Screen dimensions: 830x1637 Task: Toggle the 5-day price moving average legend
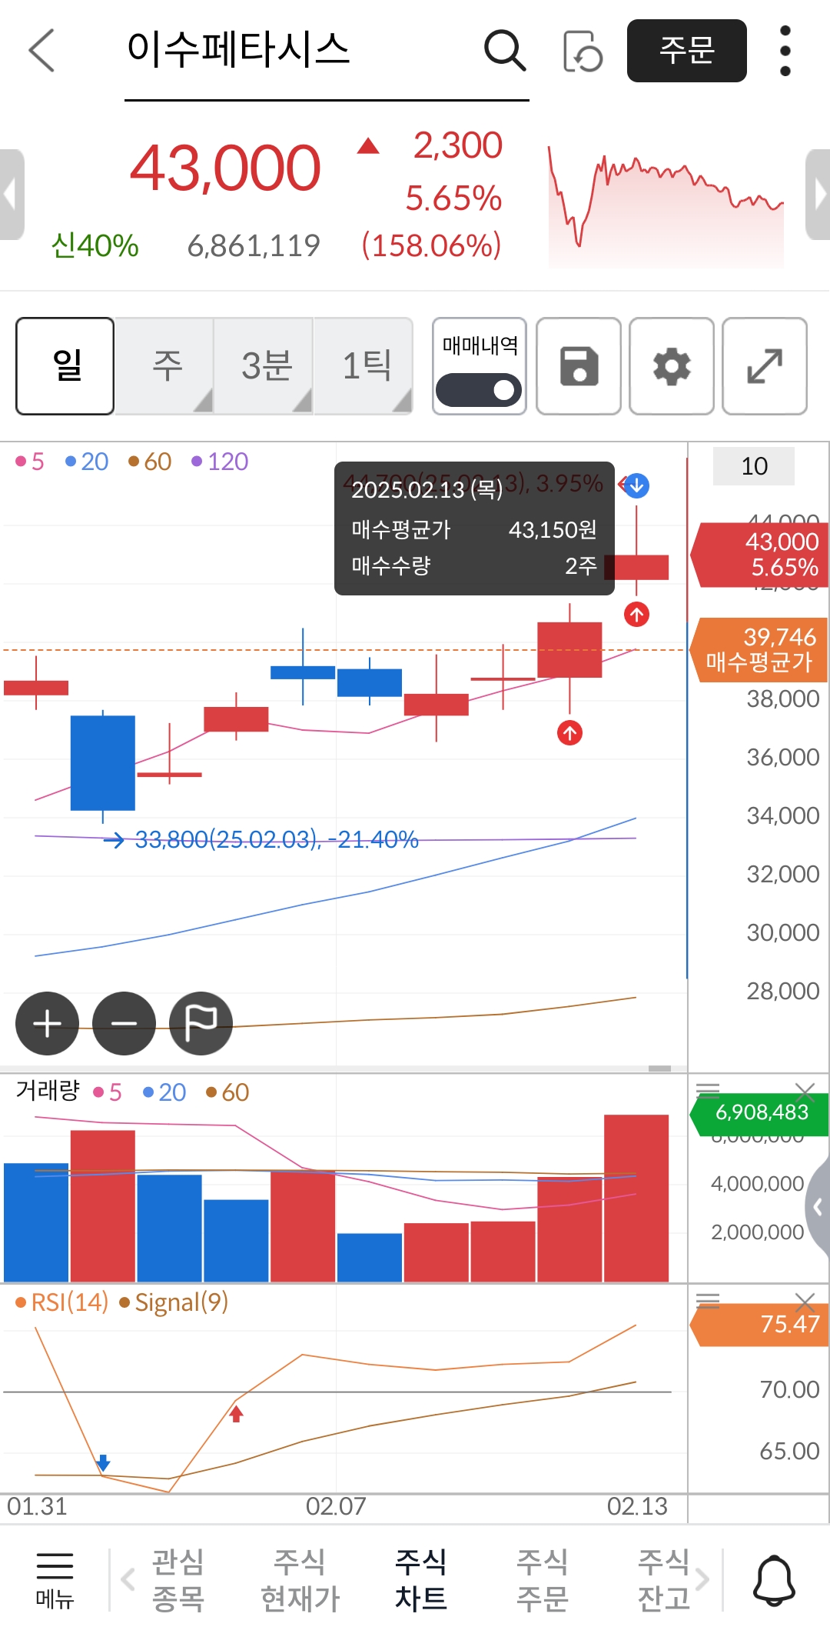pos(30,462)
